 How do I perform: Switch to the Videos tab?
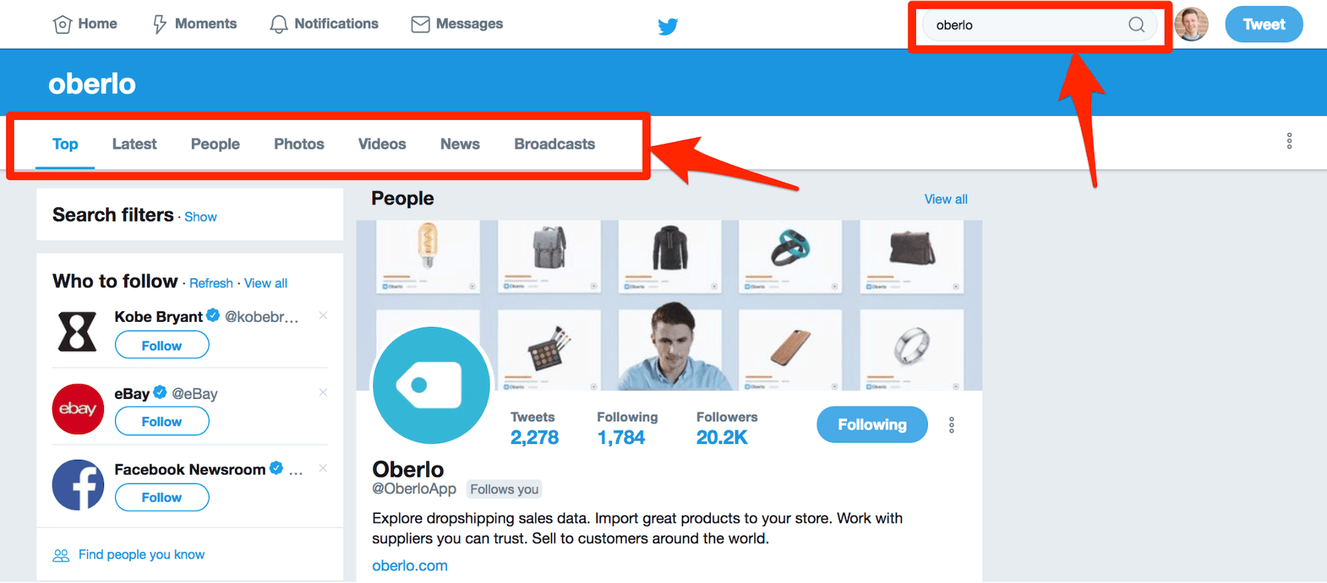(x=382, y=144)
